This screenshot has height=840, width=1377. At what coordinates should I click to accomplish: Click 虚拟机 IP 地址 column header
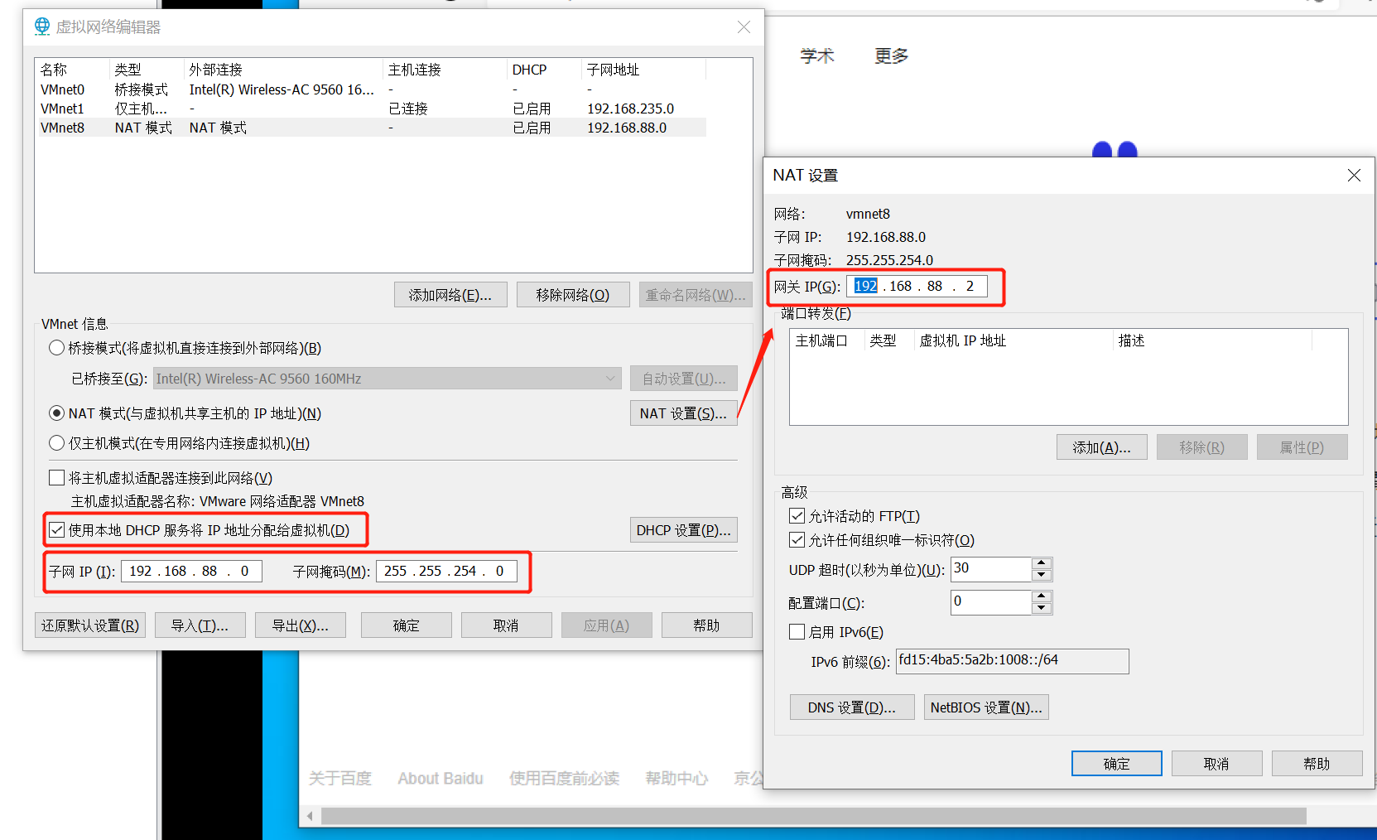1013,340
